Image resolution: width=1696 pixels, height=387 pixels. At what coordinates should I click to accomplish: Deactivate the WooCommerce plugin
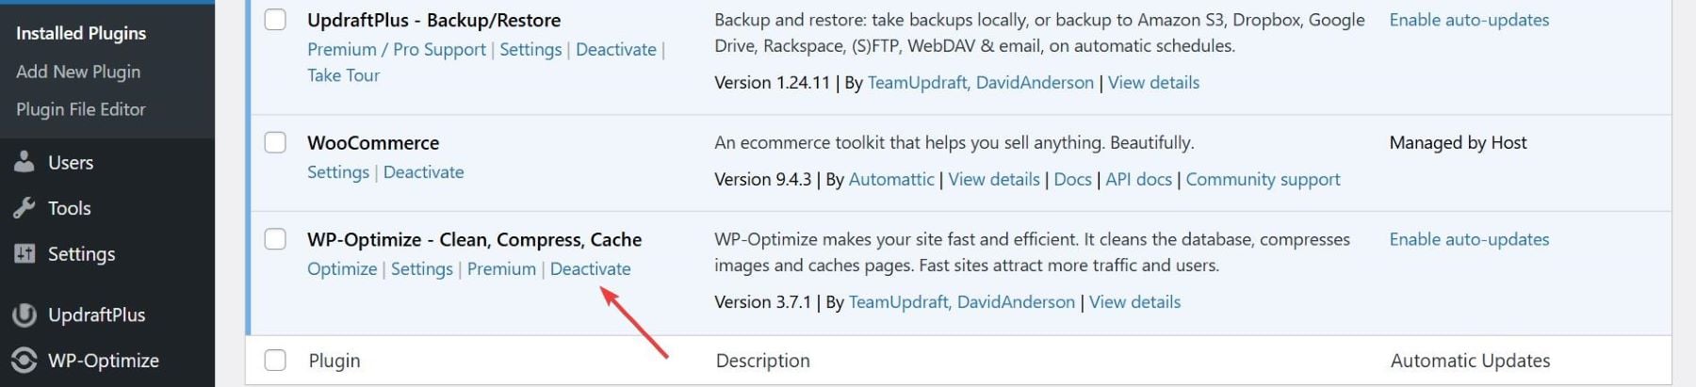click(423, 172)
